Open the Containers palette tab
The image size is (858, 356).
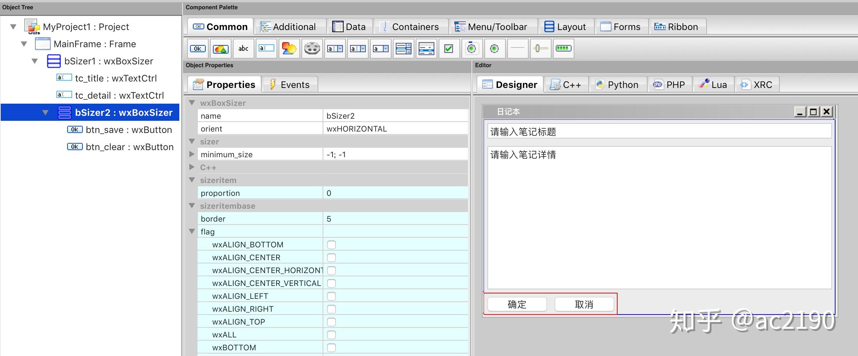pyautogui.click(x=411, y=26)
